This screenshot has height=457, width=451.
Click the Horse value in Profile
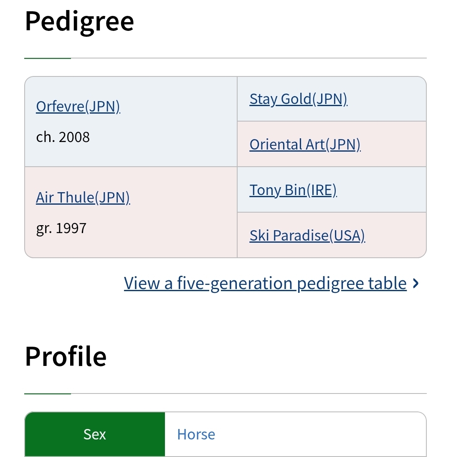[196, 434]
